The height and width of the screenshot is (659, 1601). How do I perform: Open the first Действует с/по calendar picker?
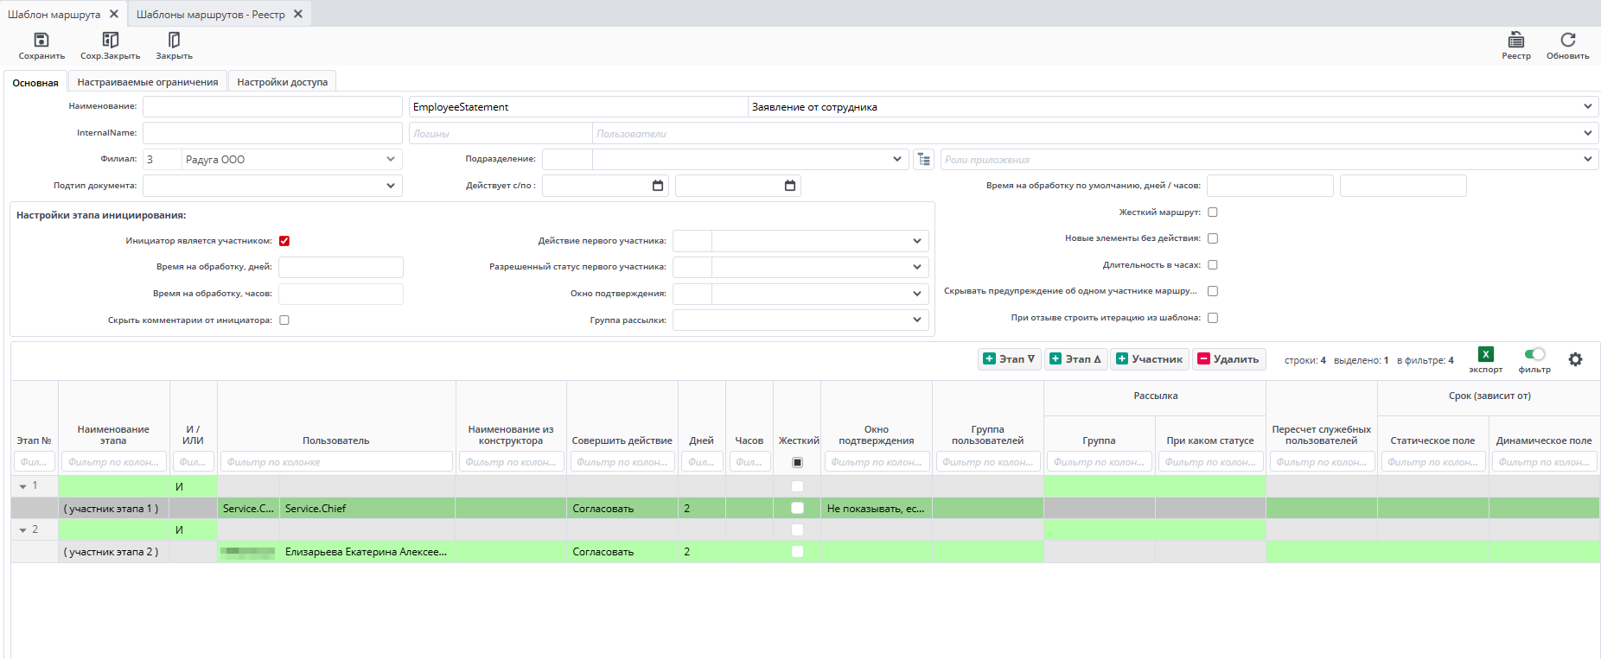click(657, 186)
